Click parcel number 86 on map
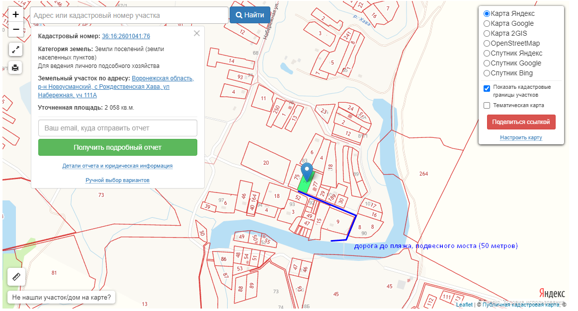The height and width of the screenshot is (311, 578). tap(224, 259)
